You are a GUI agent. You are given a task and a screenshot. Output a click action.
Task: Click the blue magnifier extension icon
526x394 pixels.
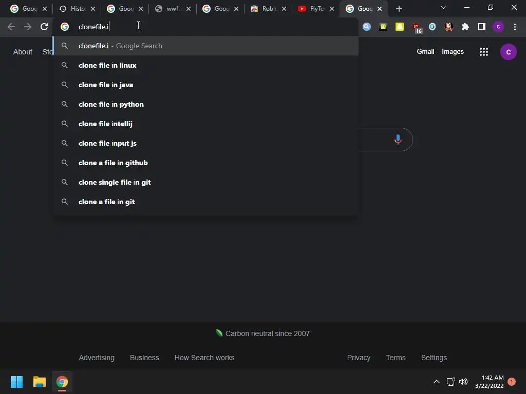pos(367,27)
